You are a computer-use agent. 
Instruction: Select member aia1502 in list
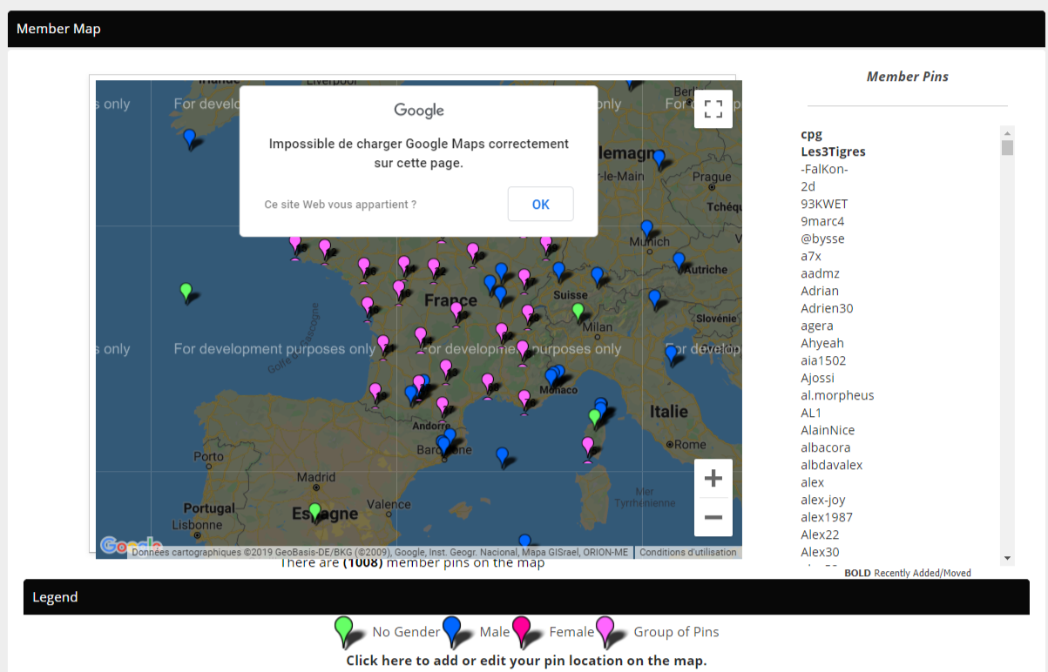tap(824, 360)
